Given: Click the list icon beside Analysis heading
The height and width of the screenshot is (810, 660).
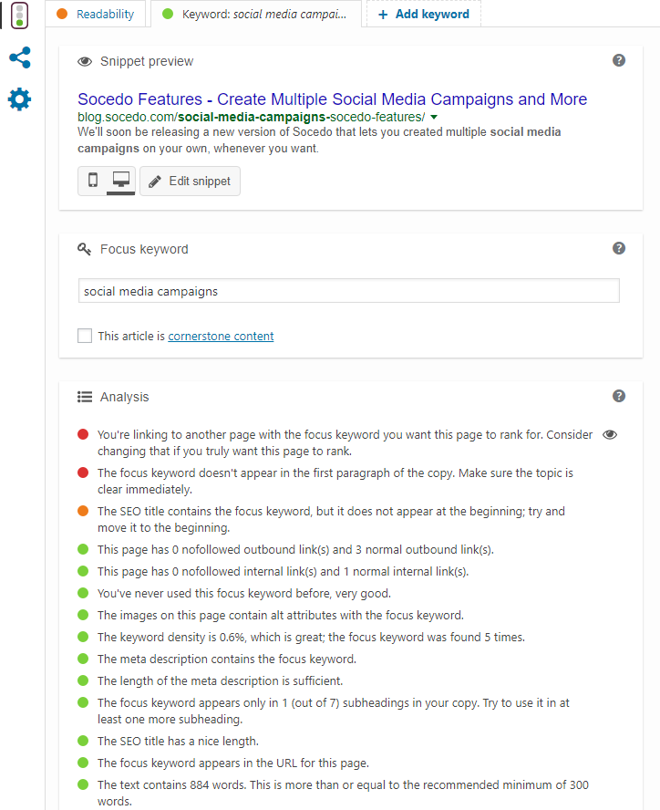Looking at the screenshot, I should [x=85, y=397].
